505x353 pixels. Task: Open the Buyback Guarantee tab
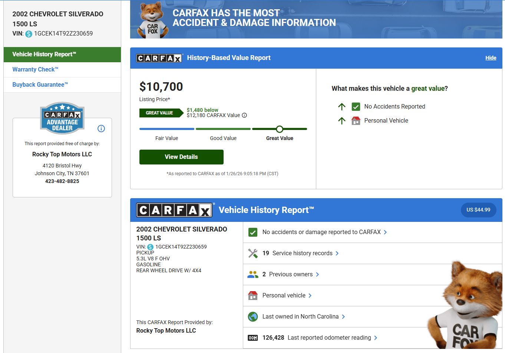coord(40,85)
